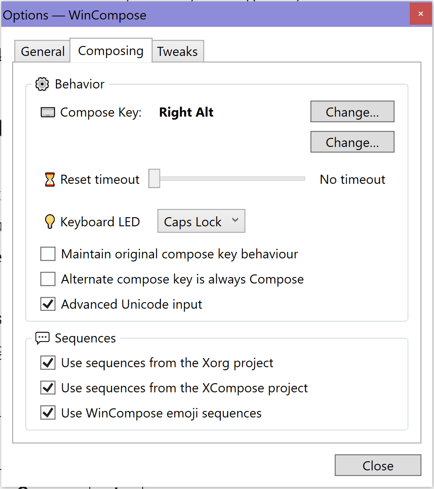Toggle Use sequences from the XCompose project
This screenshot has height=489, width=434.
(48, 388)
